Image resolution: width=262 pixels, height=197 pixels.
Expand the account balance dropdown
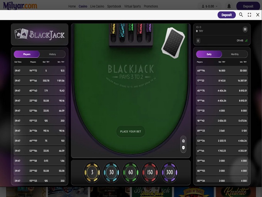(x=210, y=6)
